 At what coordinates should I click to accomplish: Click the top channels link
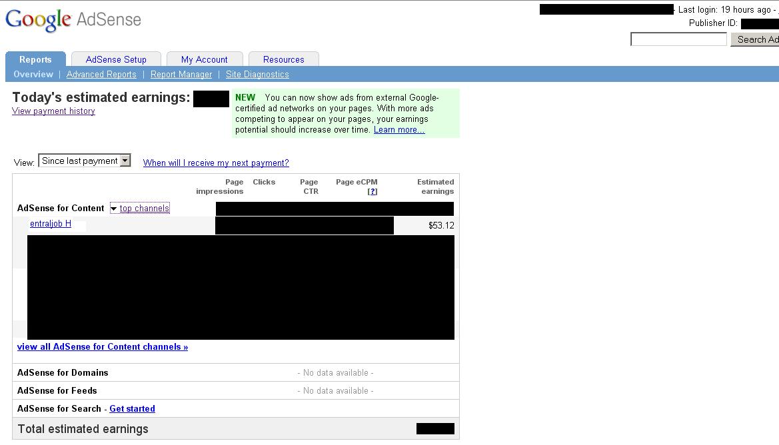point(144,208)
